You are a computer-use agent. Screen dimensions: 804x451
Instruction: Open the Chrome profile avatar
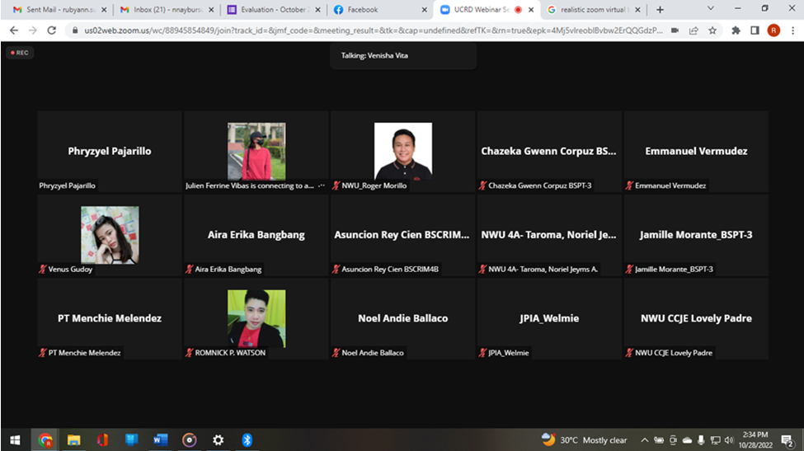pyautogui.click(x=773, y=30)
